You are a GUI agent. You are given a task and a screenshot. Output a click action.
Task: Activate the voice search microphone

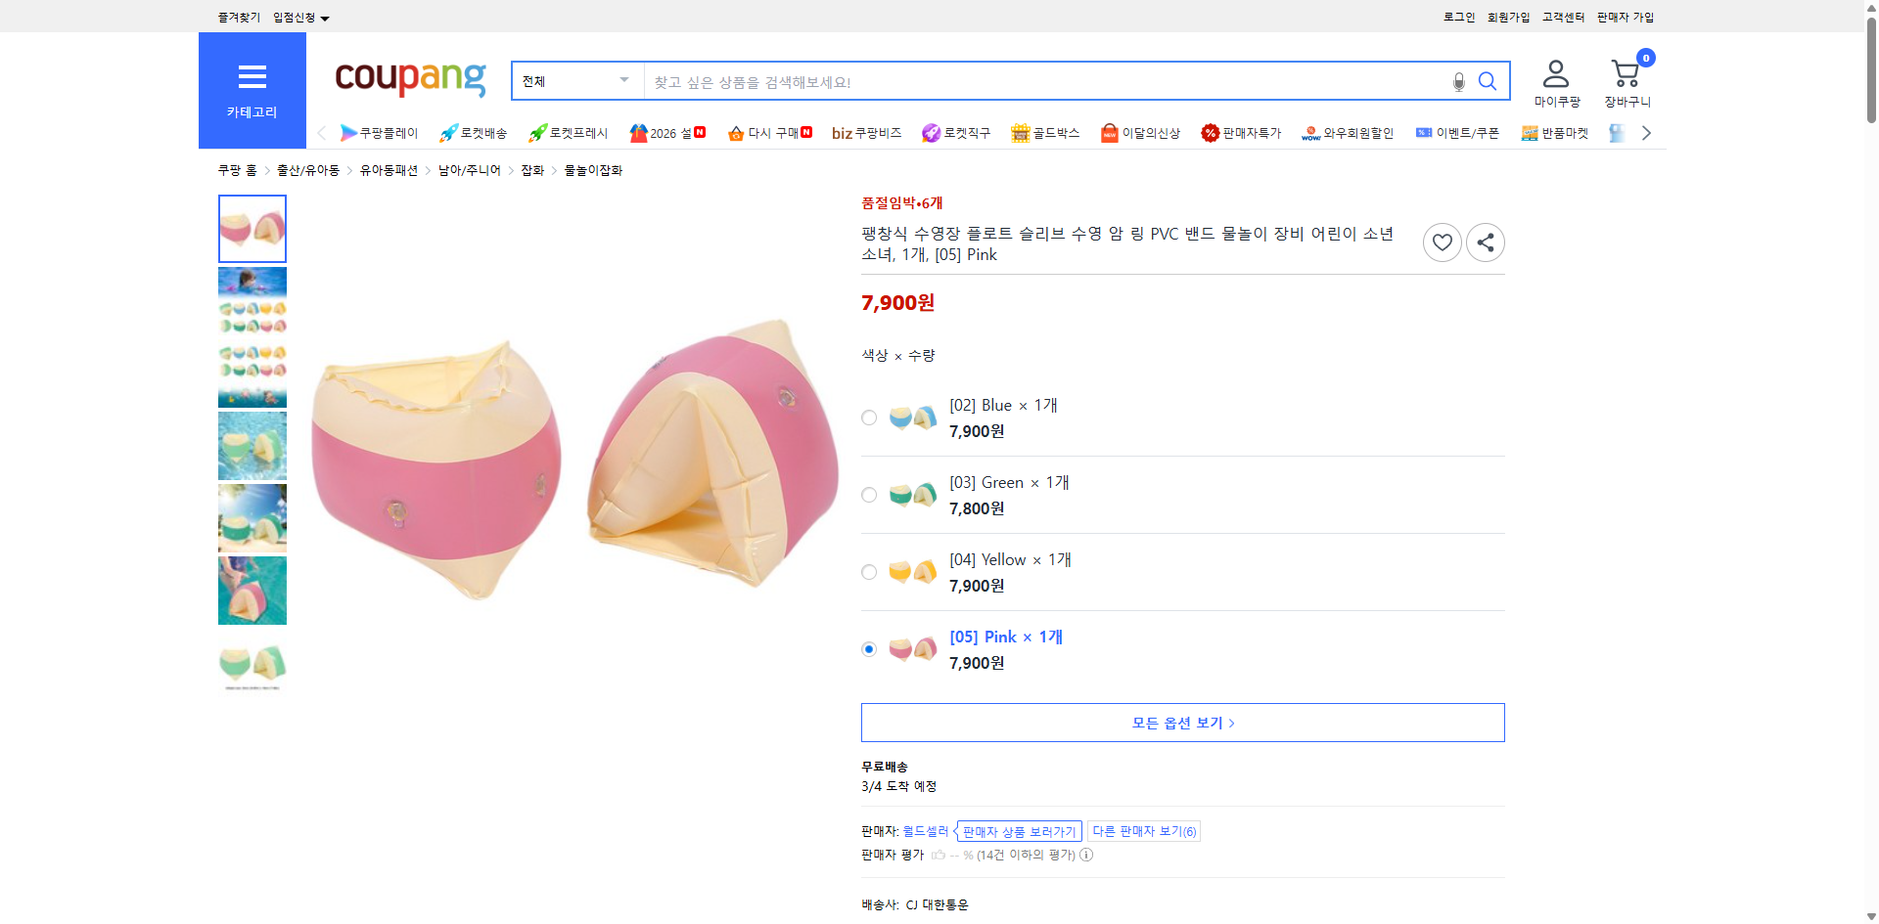point(1457,81)
